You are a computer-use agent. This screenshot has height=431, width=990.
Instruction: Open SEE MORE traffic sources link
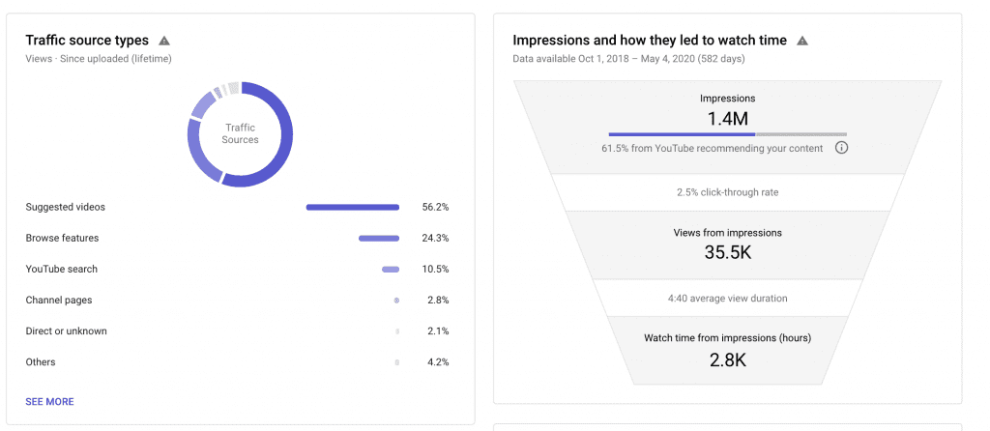click(49, 401)
